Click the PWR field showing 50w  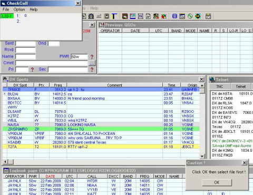tap(79, 57)
